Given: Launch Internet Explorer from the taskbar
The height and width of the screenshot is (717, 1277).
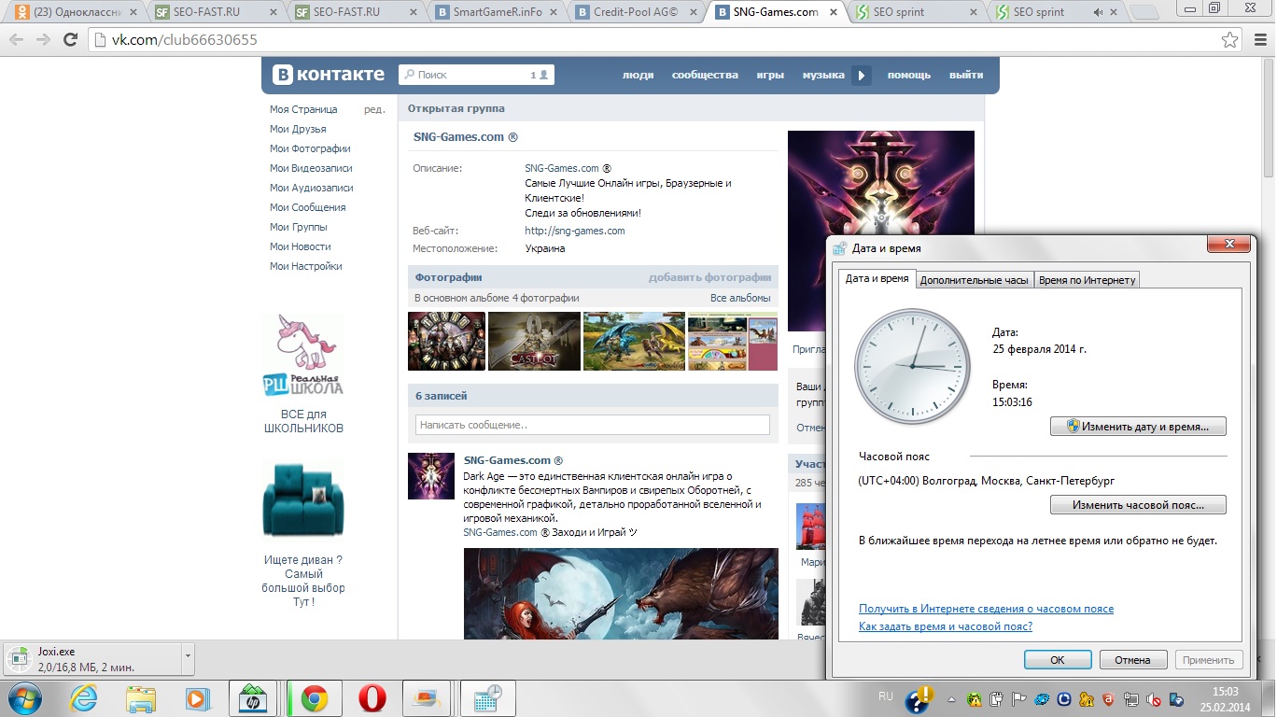Looking at the screenshot, I should tap(85, 698).
